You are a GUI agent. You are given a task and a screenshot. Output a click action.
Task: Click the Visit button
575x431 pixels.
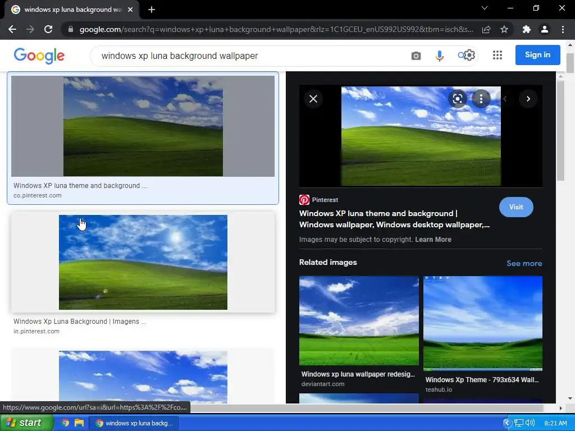pyautogui.click(x=516, y=207)
